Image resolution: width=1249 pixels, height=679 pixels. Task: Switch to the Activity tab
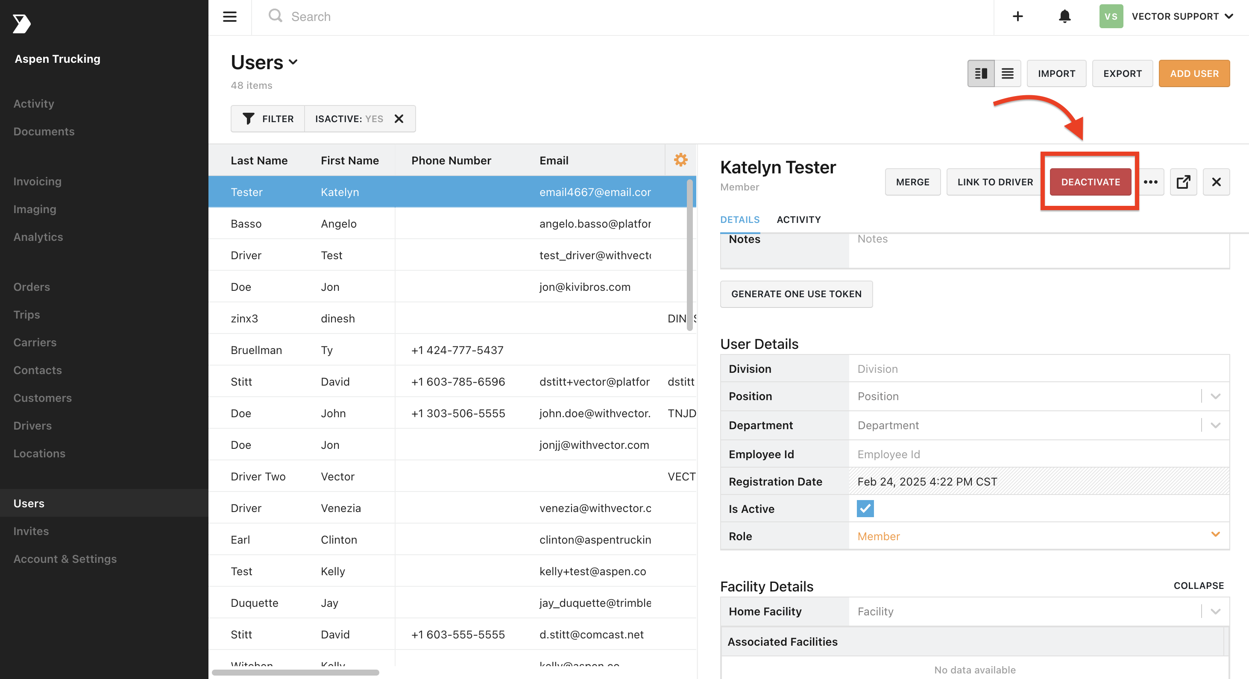tap(798, 220)
